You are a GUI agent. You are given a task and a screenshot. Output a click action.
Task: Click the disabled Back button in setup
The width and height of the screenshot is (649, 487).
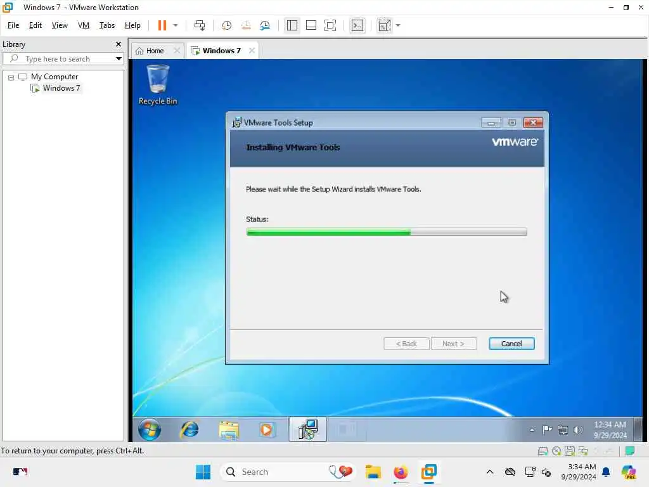406,344
